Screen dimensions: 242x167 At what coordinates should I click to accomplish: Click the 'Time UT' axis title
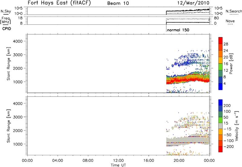(118, 165)
